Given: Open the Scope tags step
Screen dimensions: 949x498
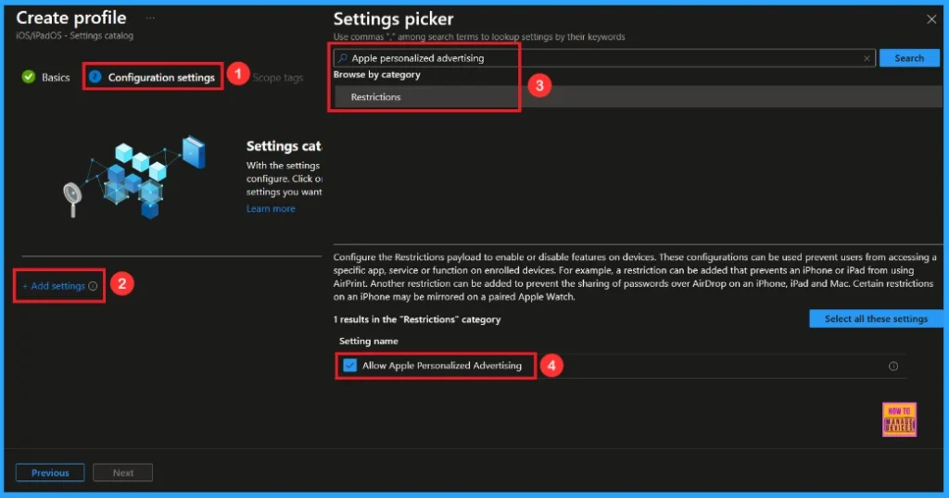Looking at the screenshot, I should (x=278, y=78).
